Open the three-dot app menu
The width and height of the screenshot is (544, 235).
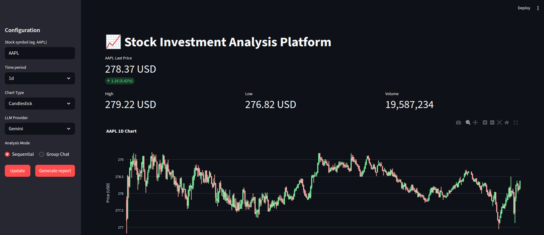coord(538,8)
